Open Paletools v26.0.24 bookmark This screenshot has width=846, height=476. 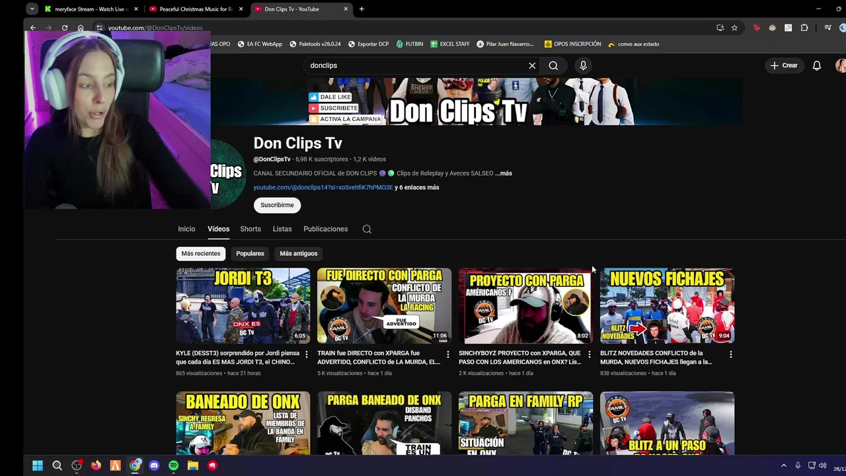[315, 44]
